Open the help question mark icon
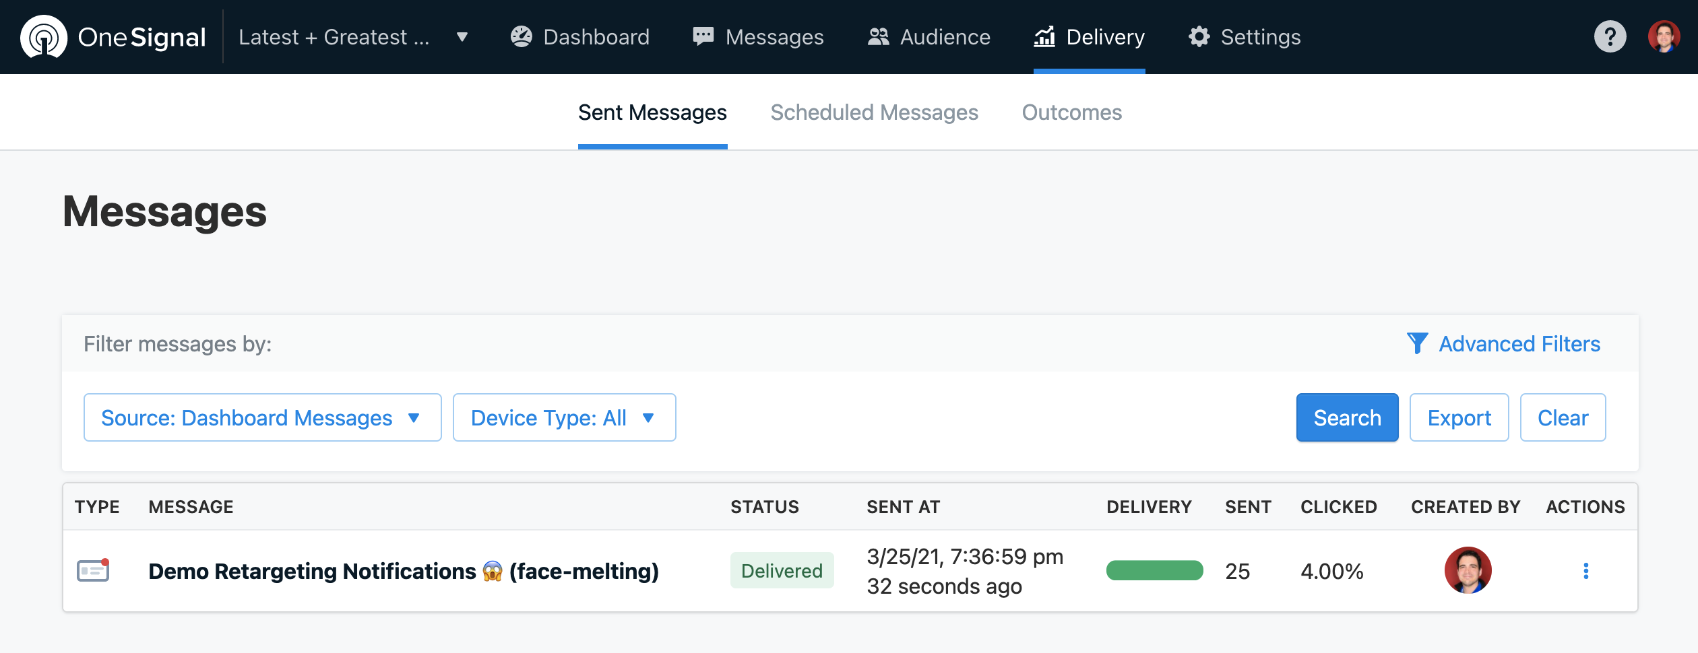 [x=1610, y=37]
